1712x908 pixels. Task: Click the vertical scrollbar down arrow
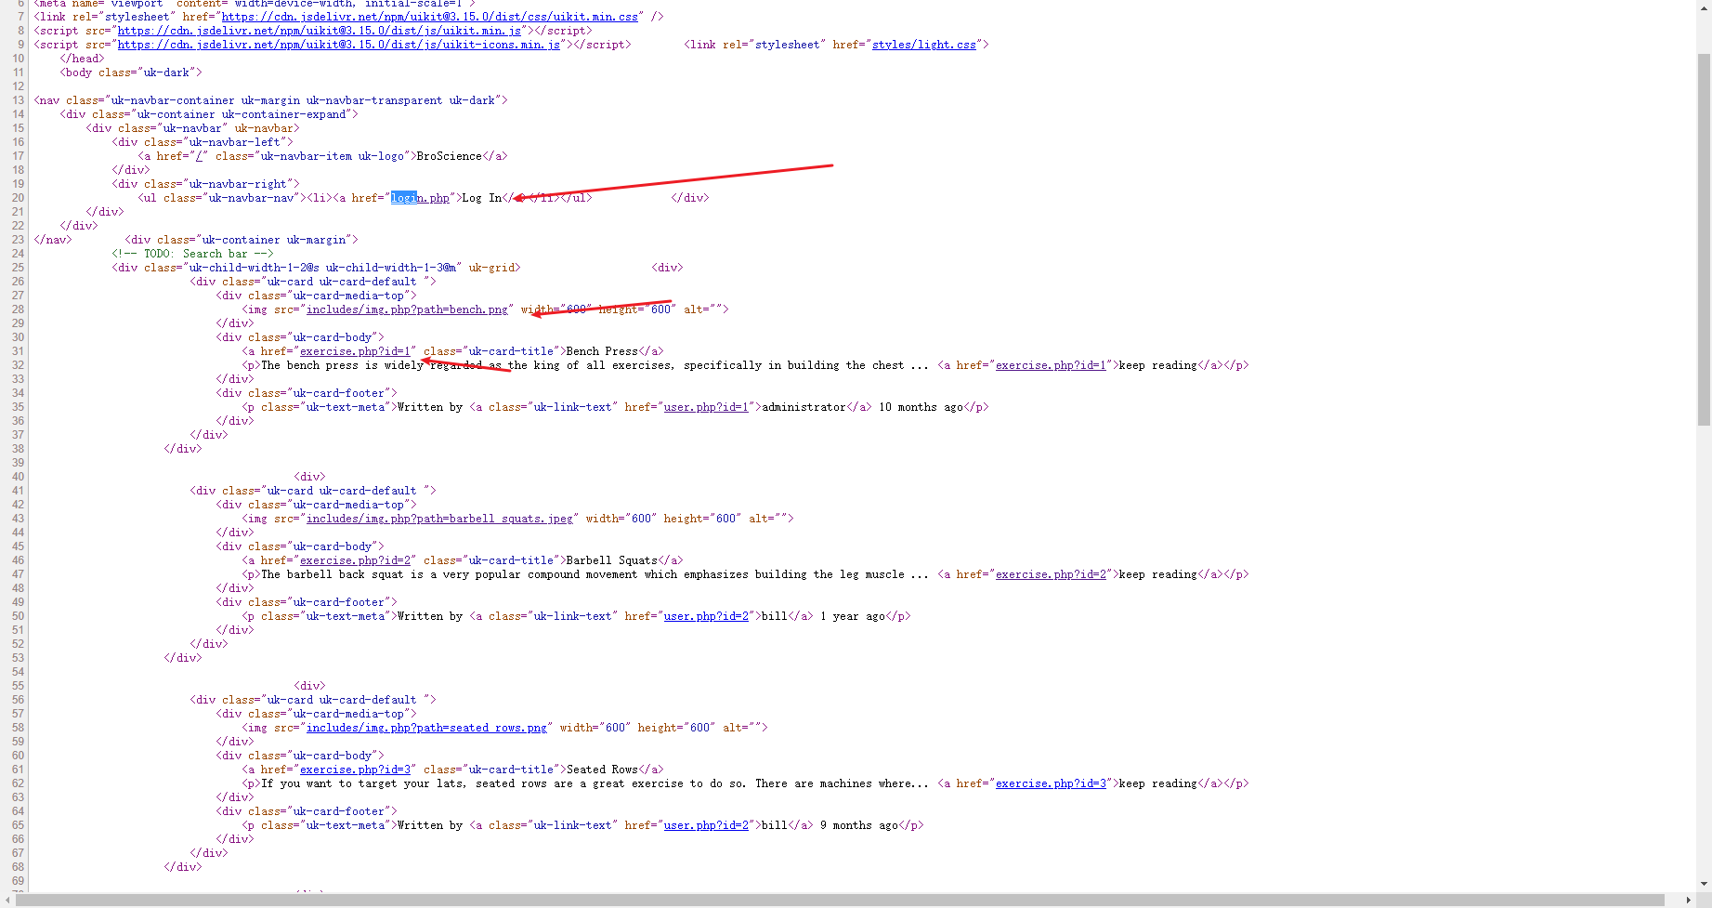coord(1704,884)
